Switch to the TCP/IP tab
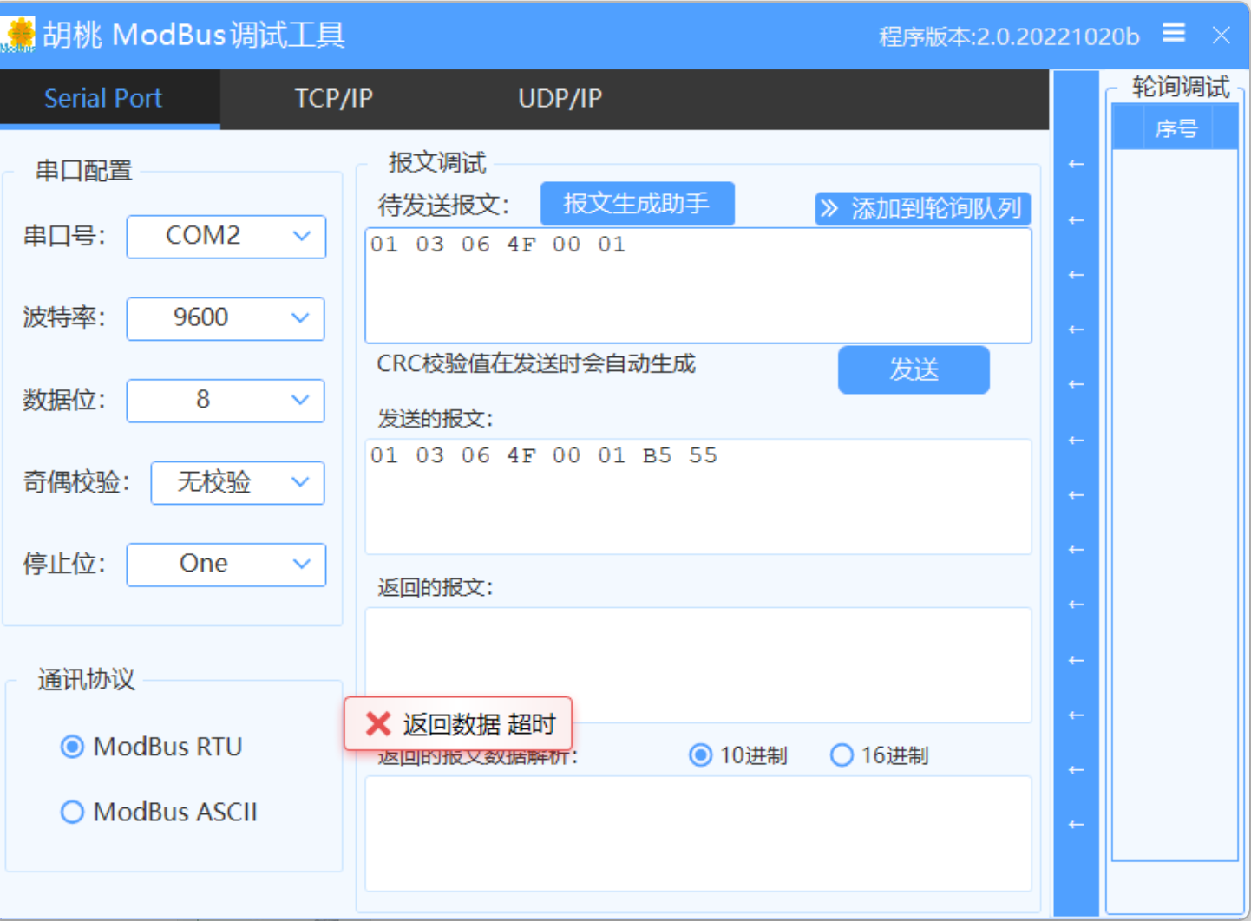 pos(333,99)
